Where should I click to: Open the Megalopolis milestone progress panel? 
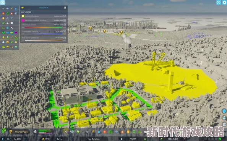tap(19, 132)
